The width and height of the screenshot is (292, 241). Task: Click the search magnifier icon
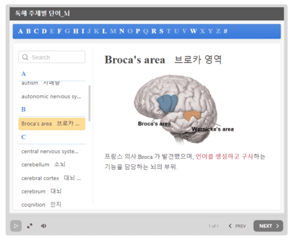click(x=25, y=57)
